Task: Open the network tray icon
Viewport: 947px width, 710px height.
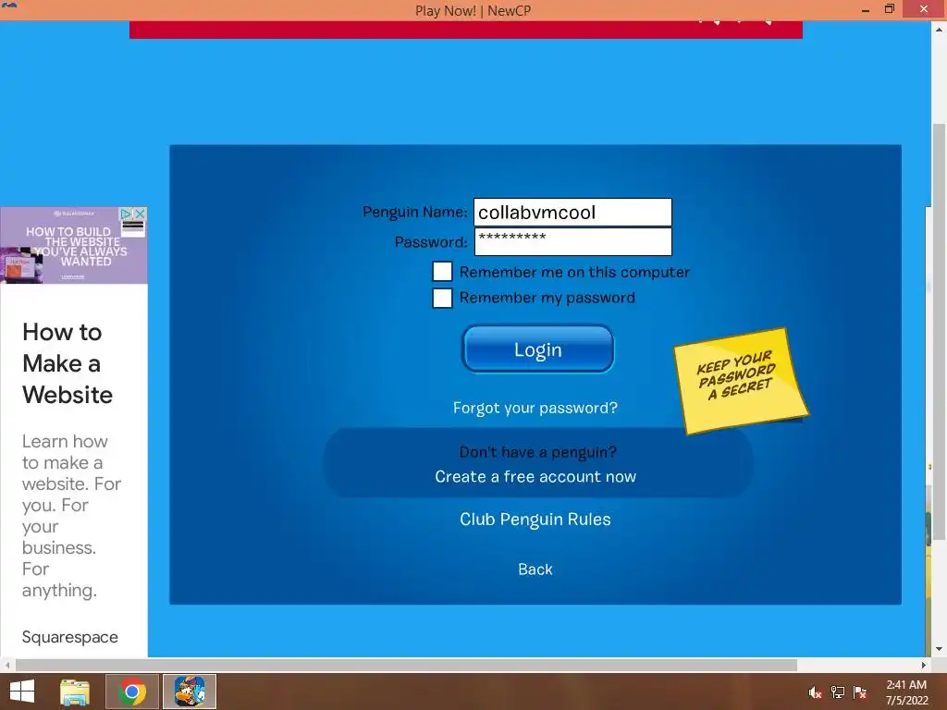Action: pyautogui.click(x=838, y=692)
